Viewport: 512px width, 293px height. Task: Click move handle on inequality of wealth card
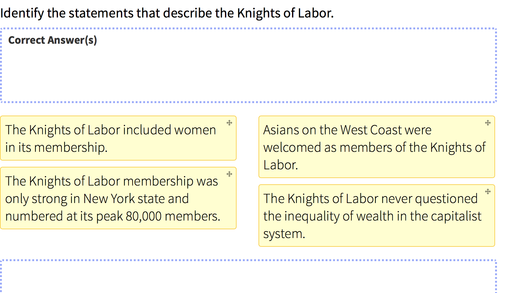(488, 191)
